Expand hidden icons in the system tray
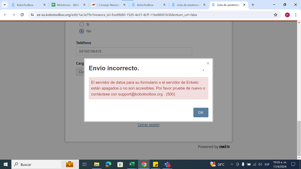Image resolution: width=301 pixels, height=169 pixels. point(232,164)
